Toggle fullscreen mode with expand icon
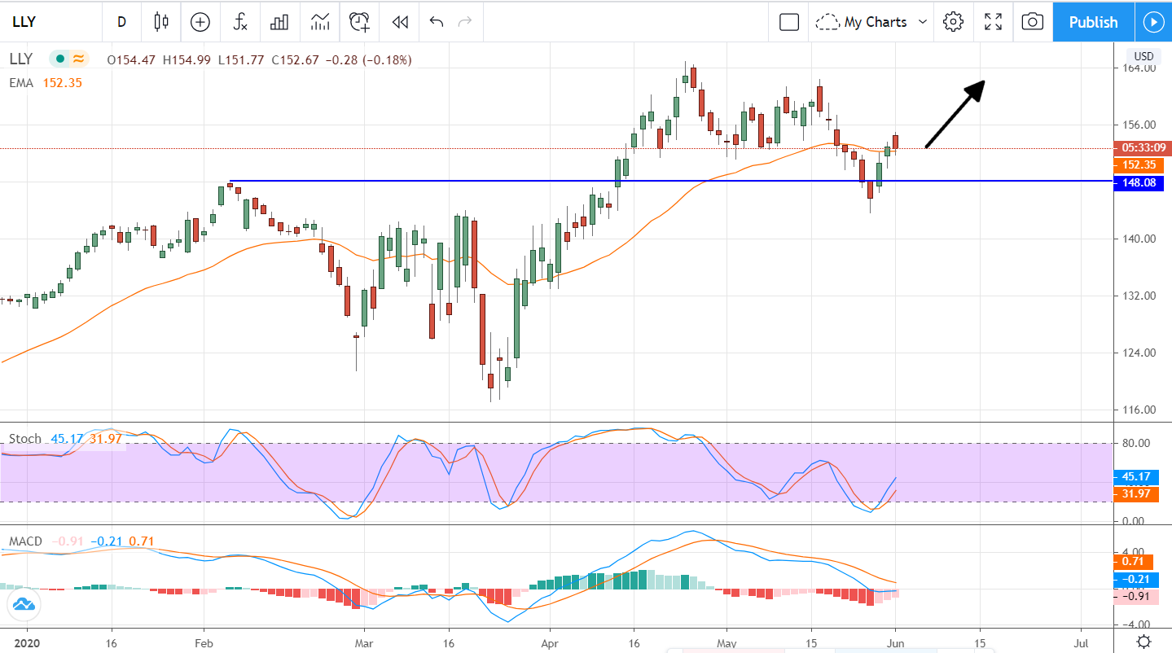This screenshot has height=653, width=1172. 992,22
